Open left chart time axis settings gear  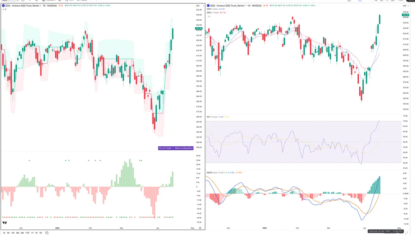point(200,228)
